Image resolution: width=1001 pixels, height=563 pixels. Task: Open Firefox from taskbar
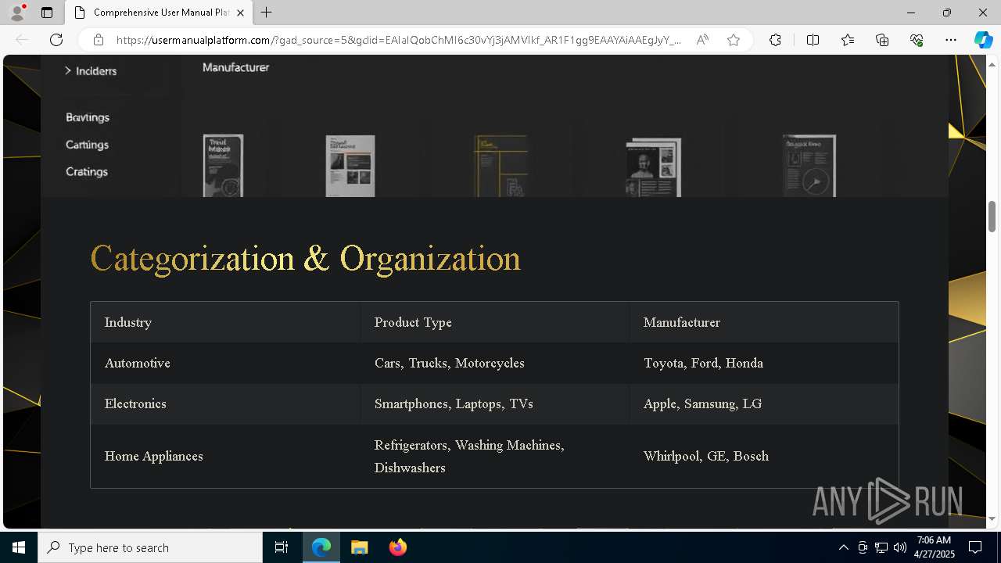point(397,547)
